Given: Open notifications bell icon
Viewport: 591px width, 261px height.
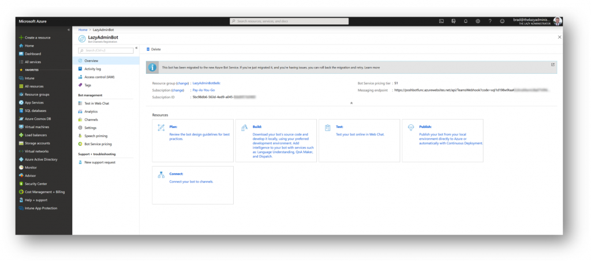Looking at the screenshot, I should click(x=466, y=21).
